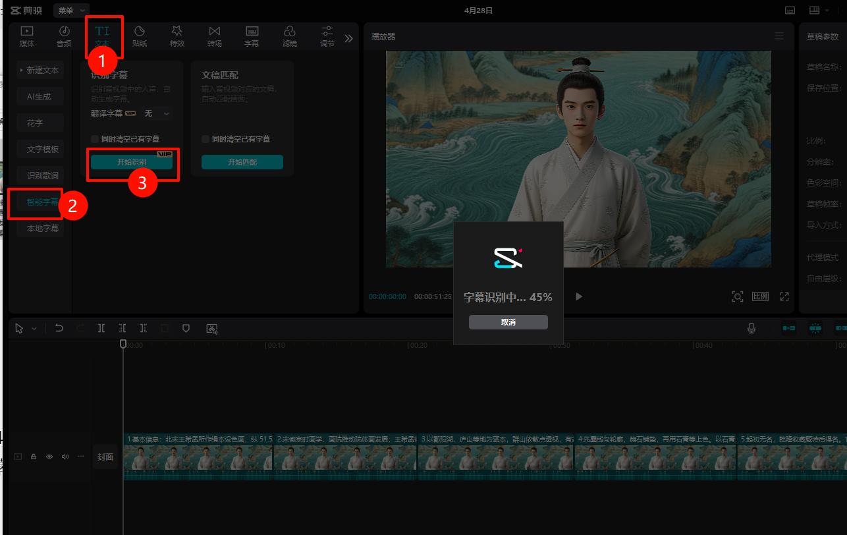The height and width of the screenshot is (535, 847).
Task: Select the pointer selection tool
Action: (19, 328)
